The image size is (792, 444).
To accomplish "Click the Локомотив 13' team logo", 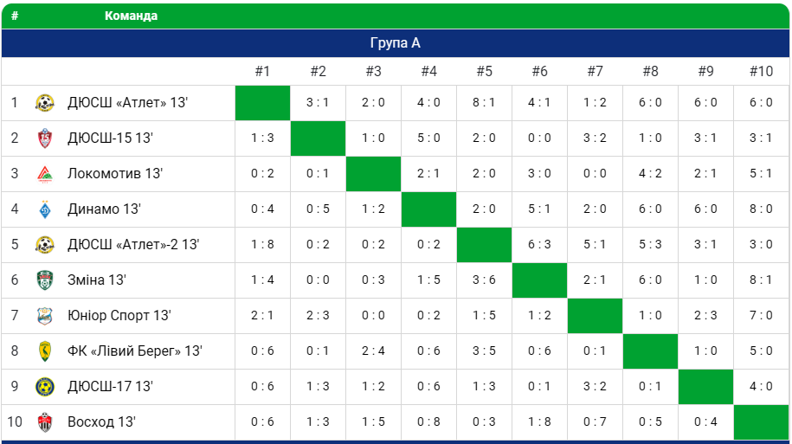I will click(44, 174).
